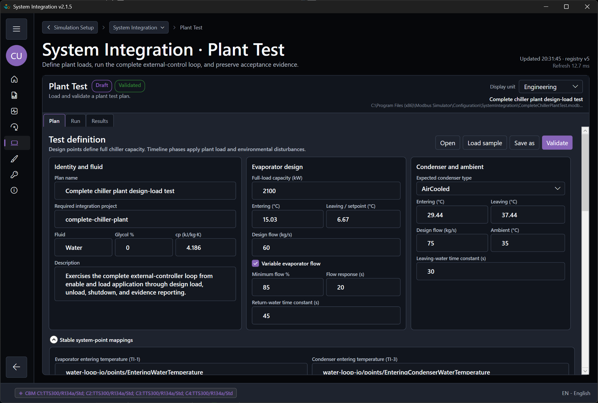Open the hamburger navigation menu

pyautogui.click(x=16, y=29)
